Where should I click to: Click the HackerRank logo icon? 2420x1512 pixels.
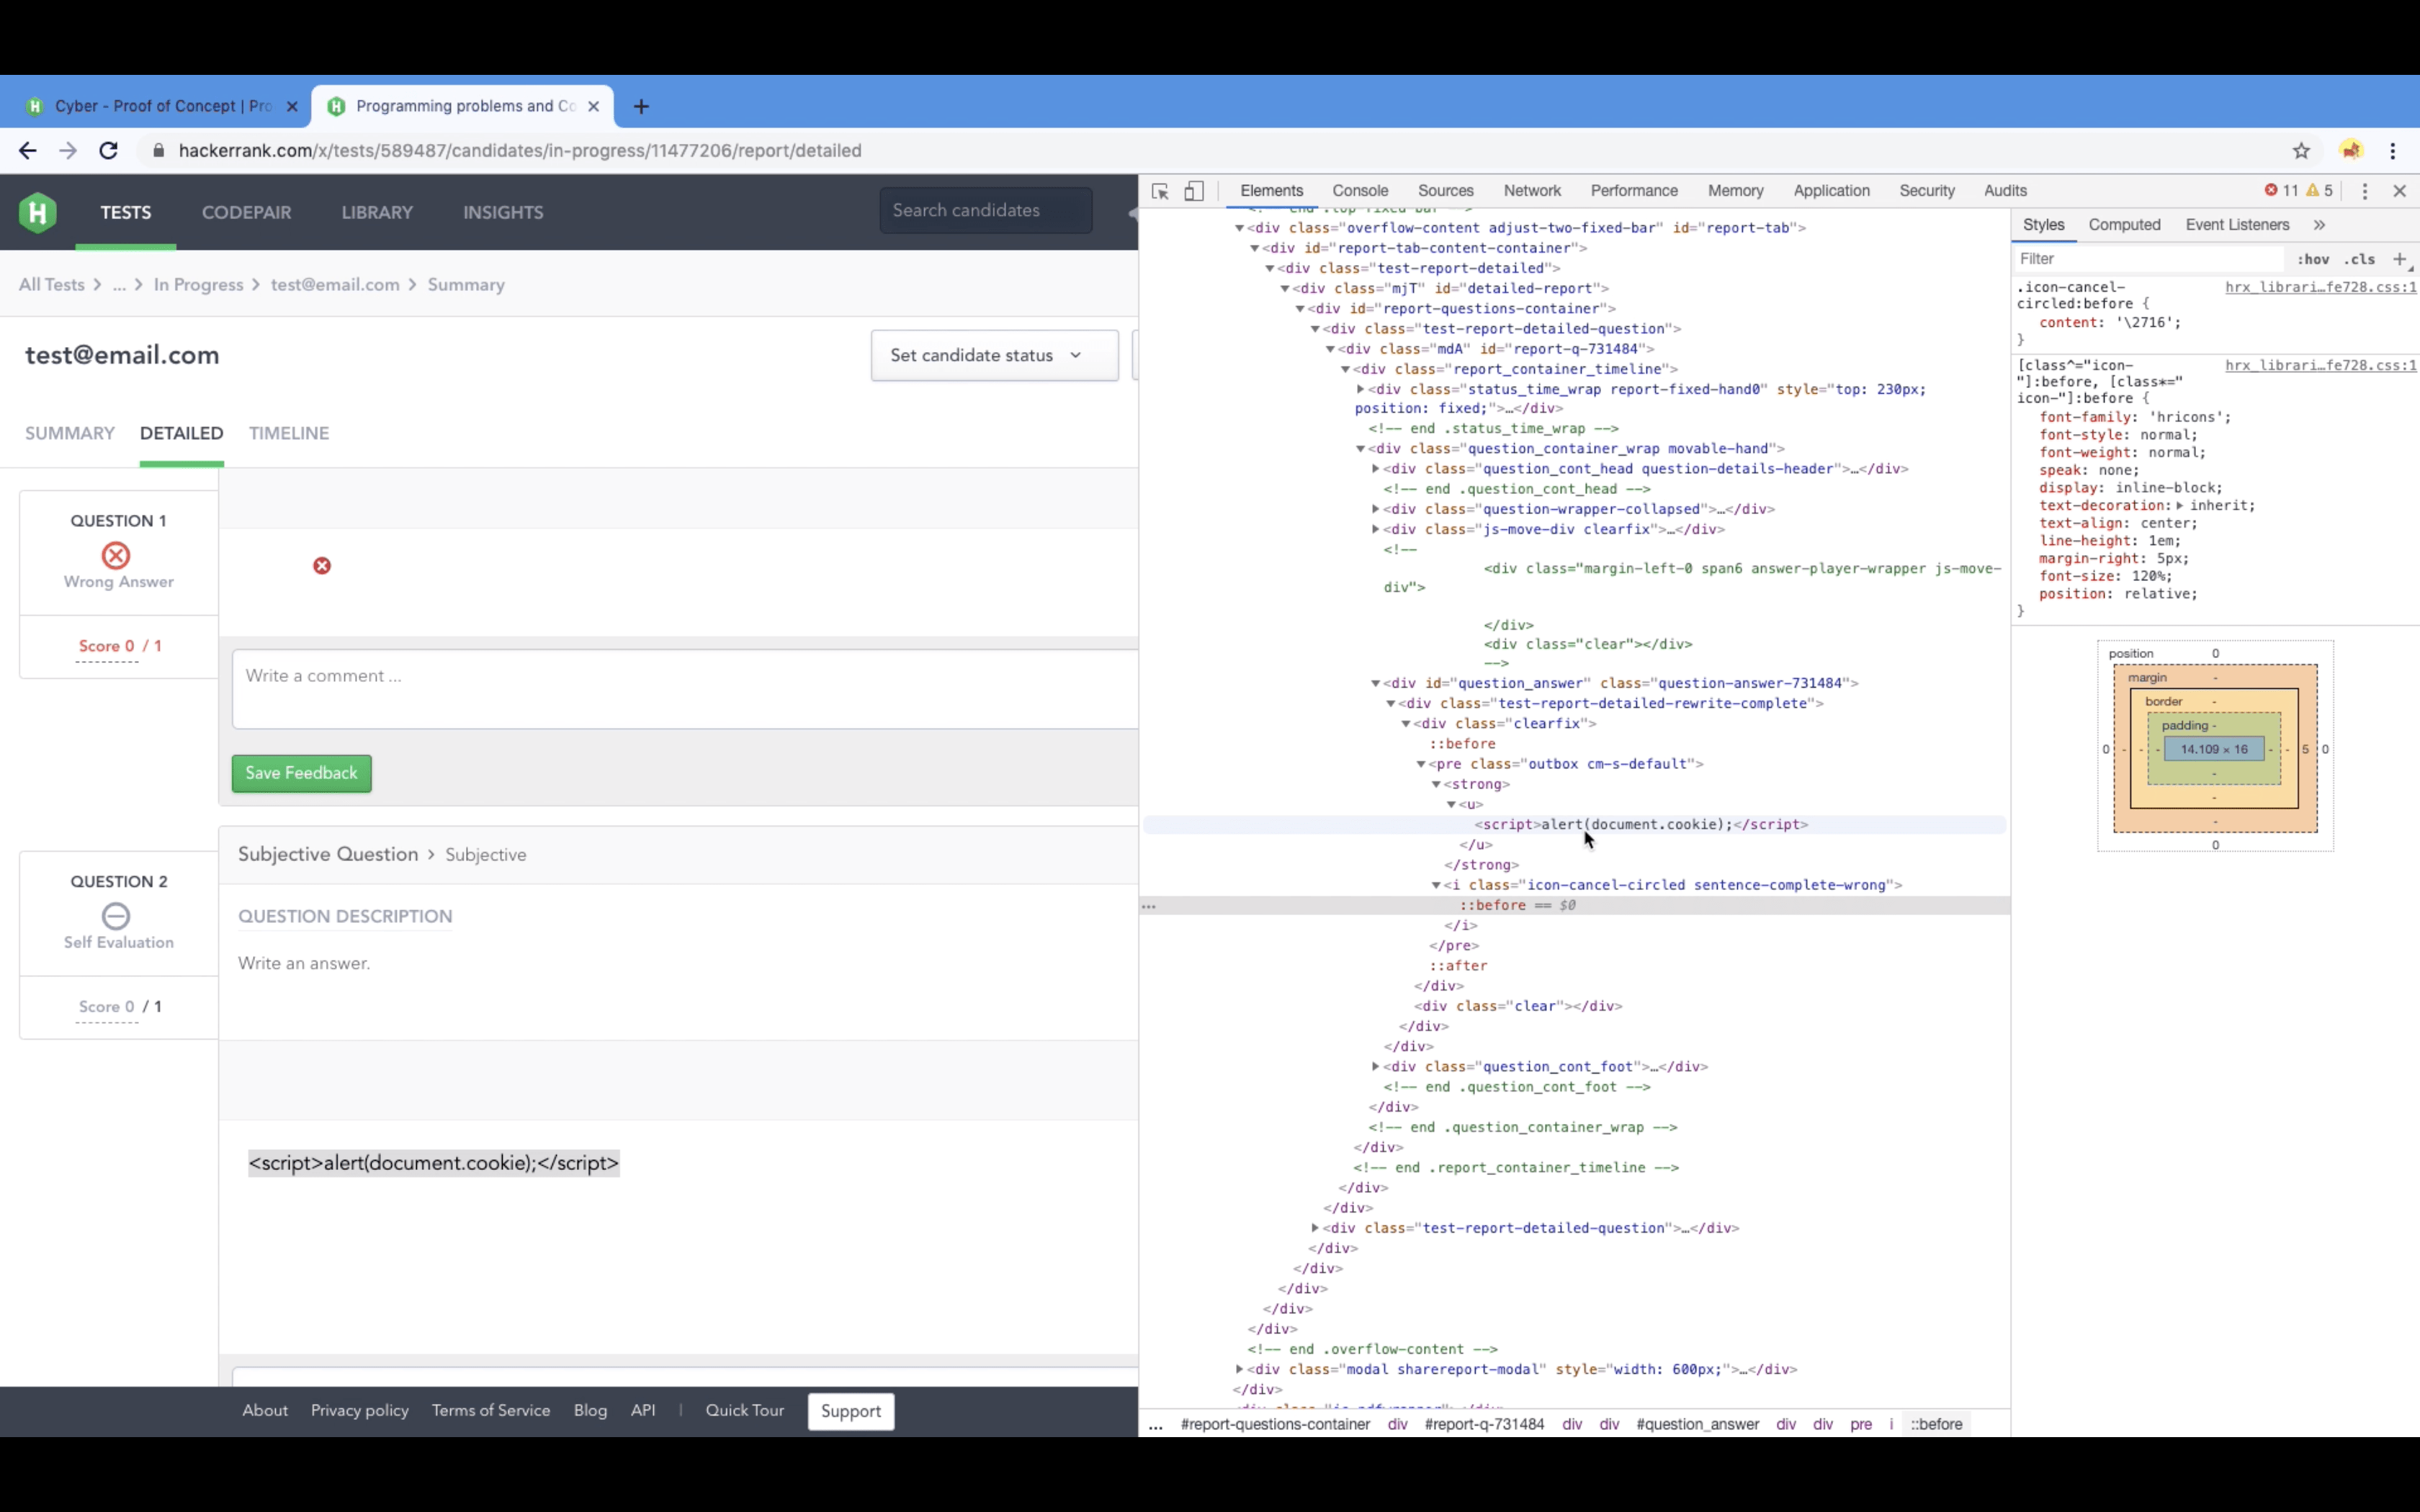click(38, 212)
